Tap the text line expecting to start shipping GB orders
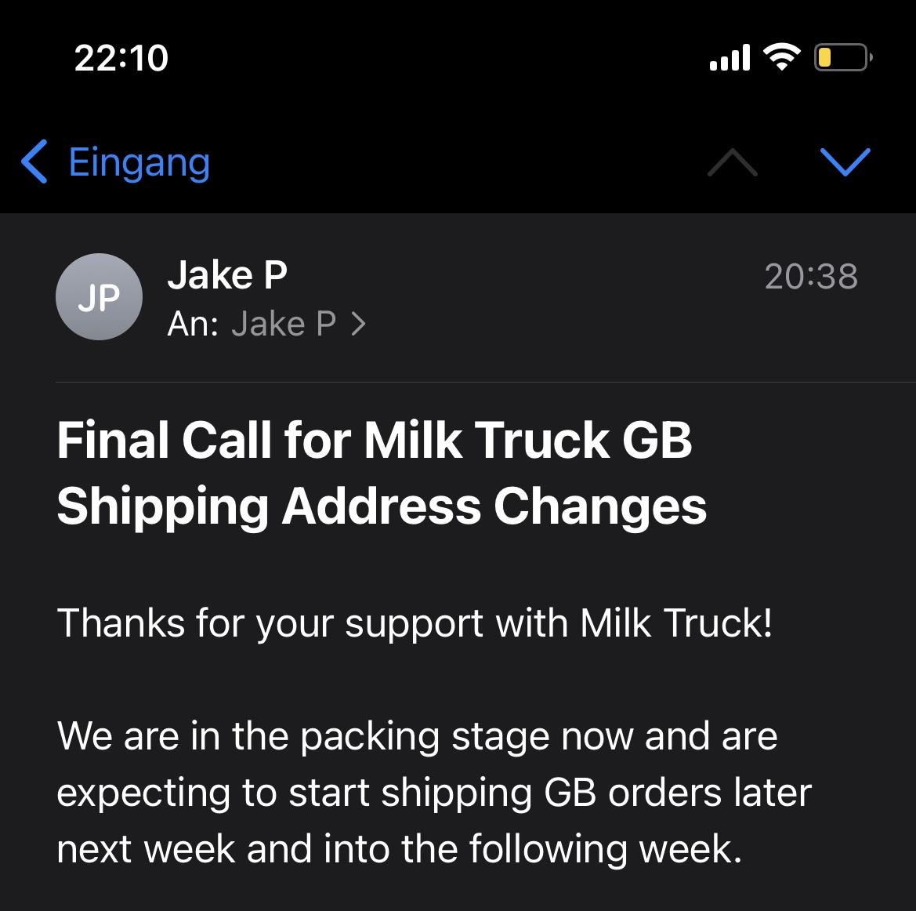Viewport: 916px width, 911px height. [x=434, y=793]
